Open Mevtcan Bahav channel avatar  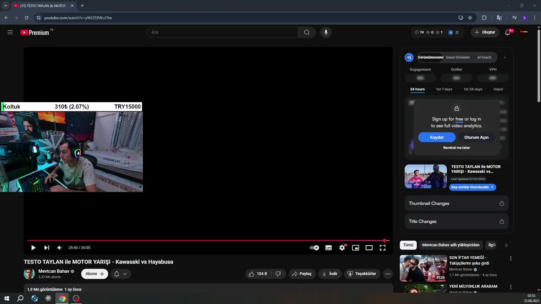[x=29, y=274]
